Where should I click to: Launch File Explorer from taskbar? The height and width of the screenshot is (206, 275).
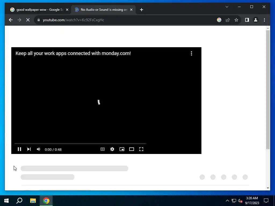coord(33,201)
